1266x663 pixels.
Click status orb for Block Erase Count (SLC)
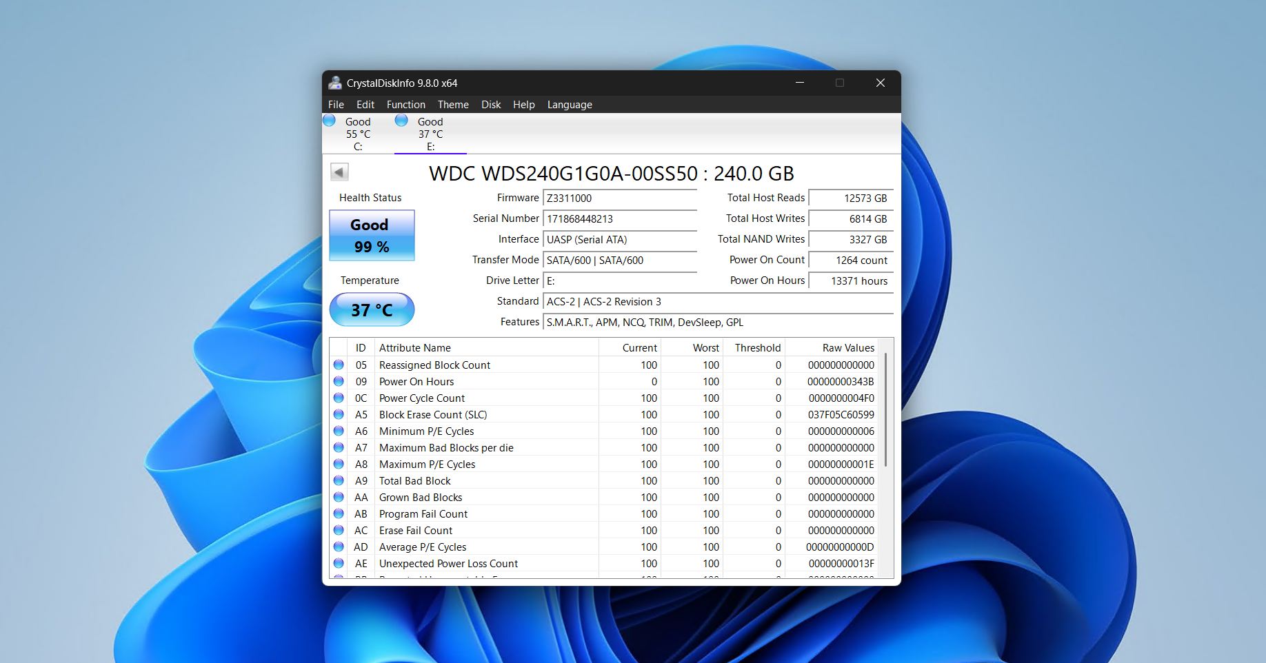(x=339, y=414)
